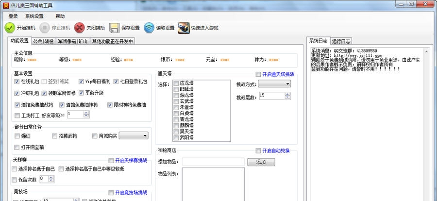Uncheck the Vip每日福利 checkbox

click(x=81, y=82)
